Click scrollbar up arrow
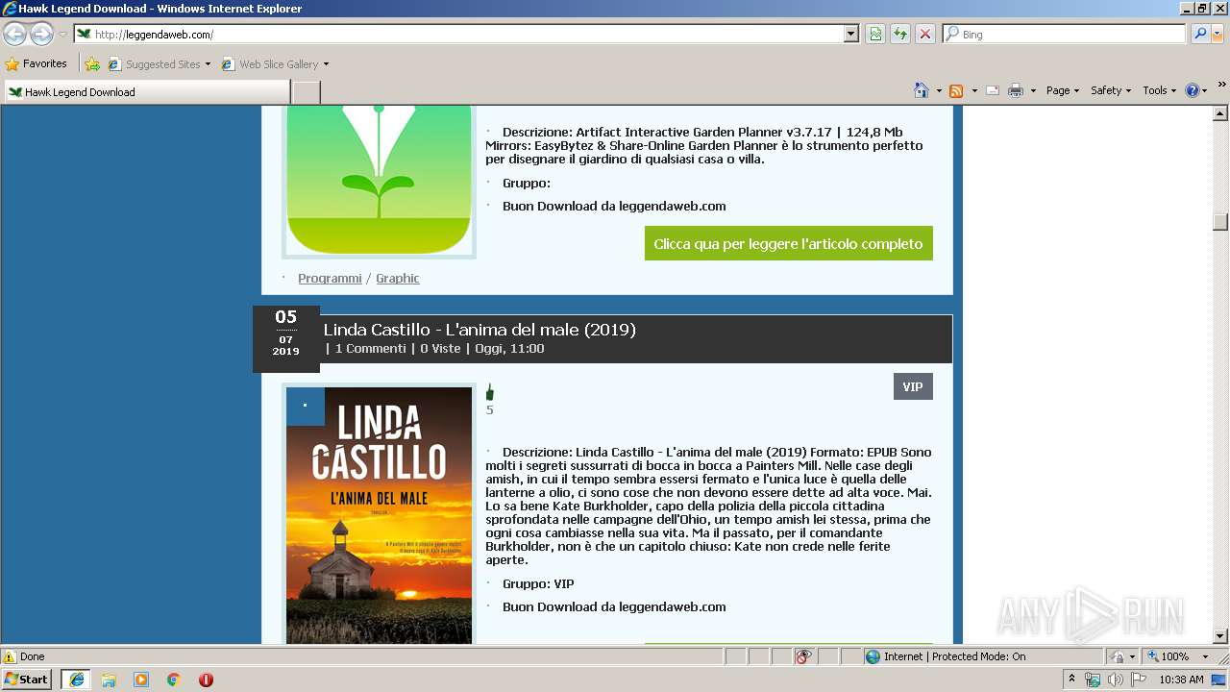 (x=1220, y=113)
